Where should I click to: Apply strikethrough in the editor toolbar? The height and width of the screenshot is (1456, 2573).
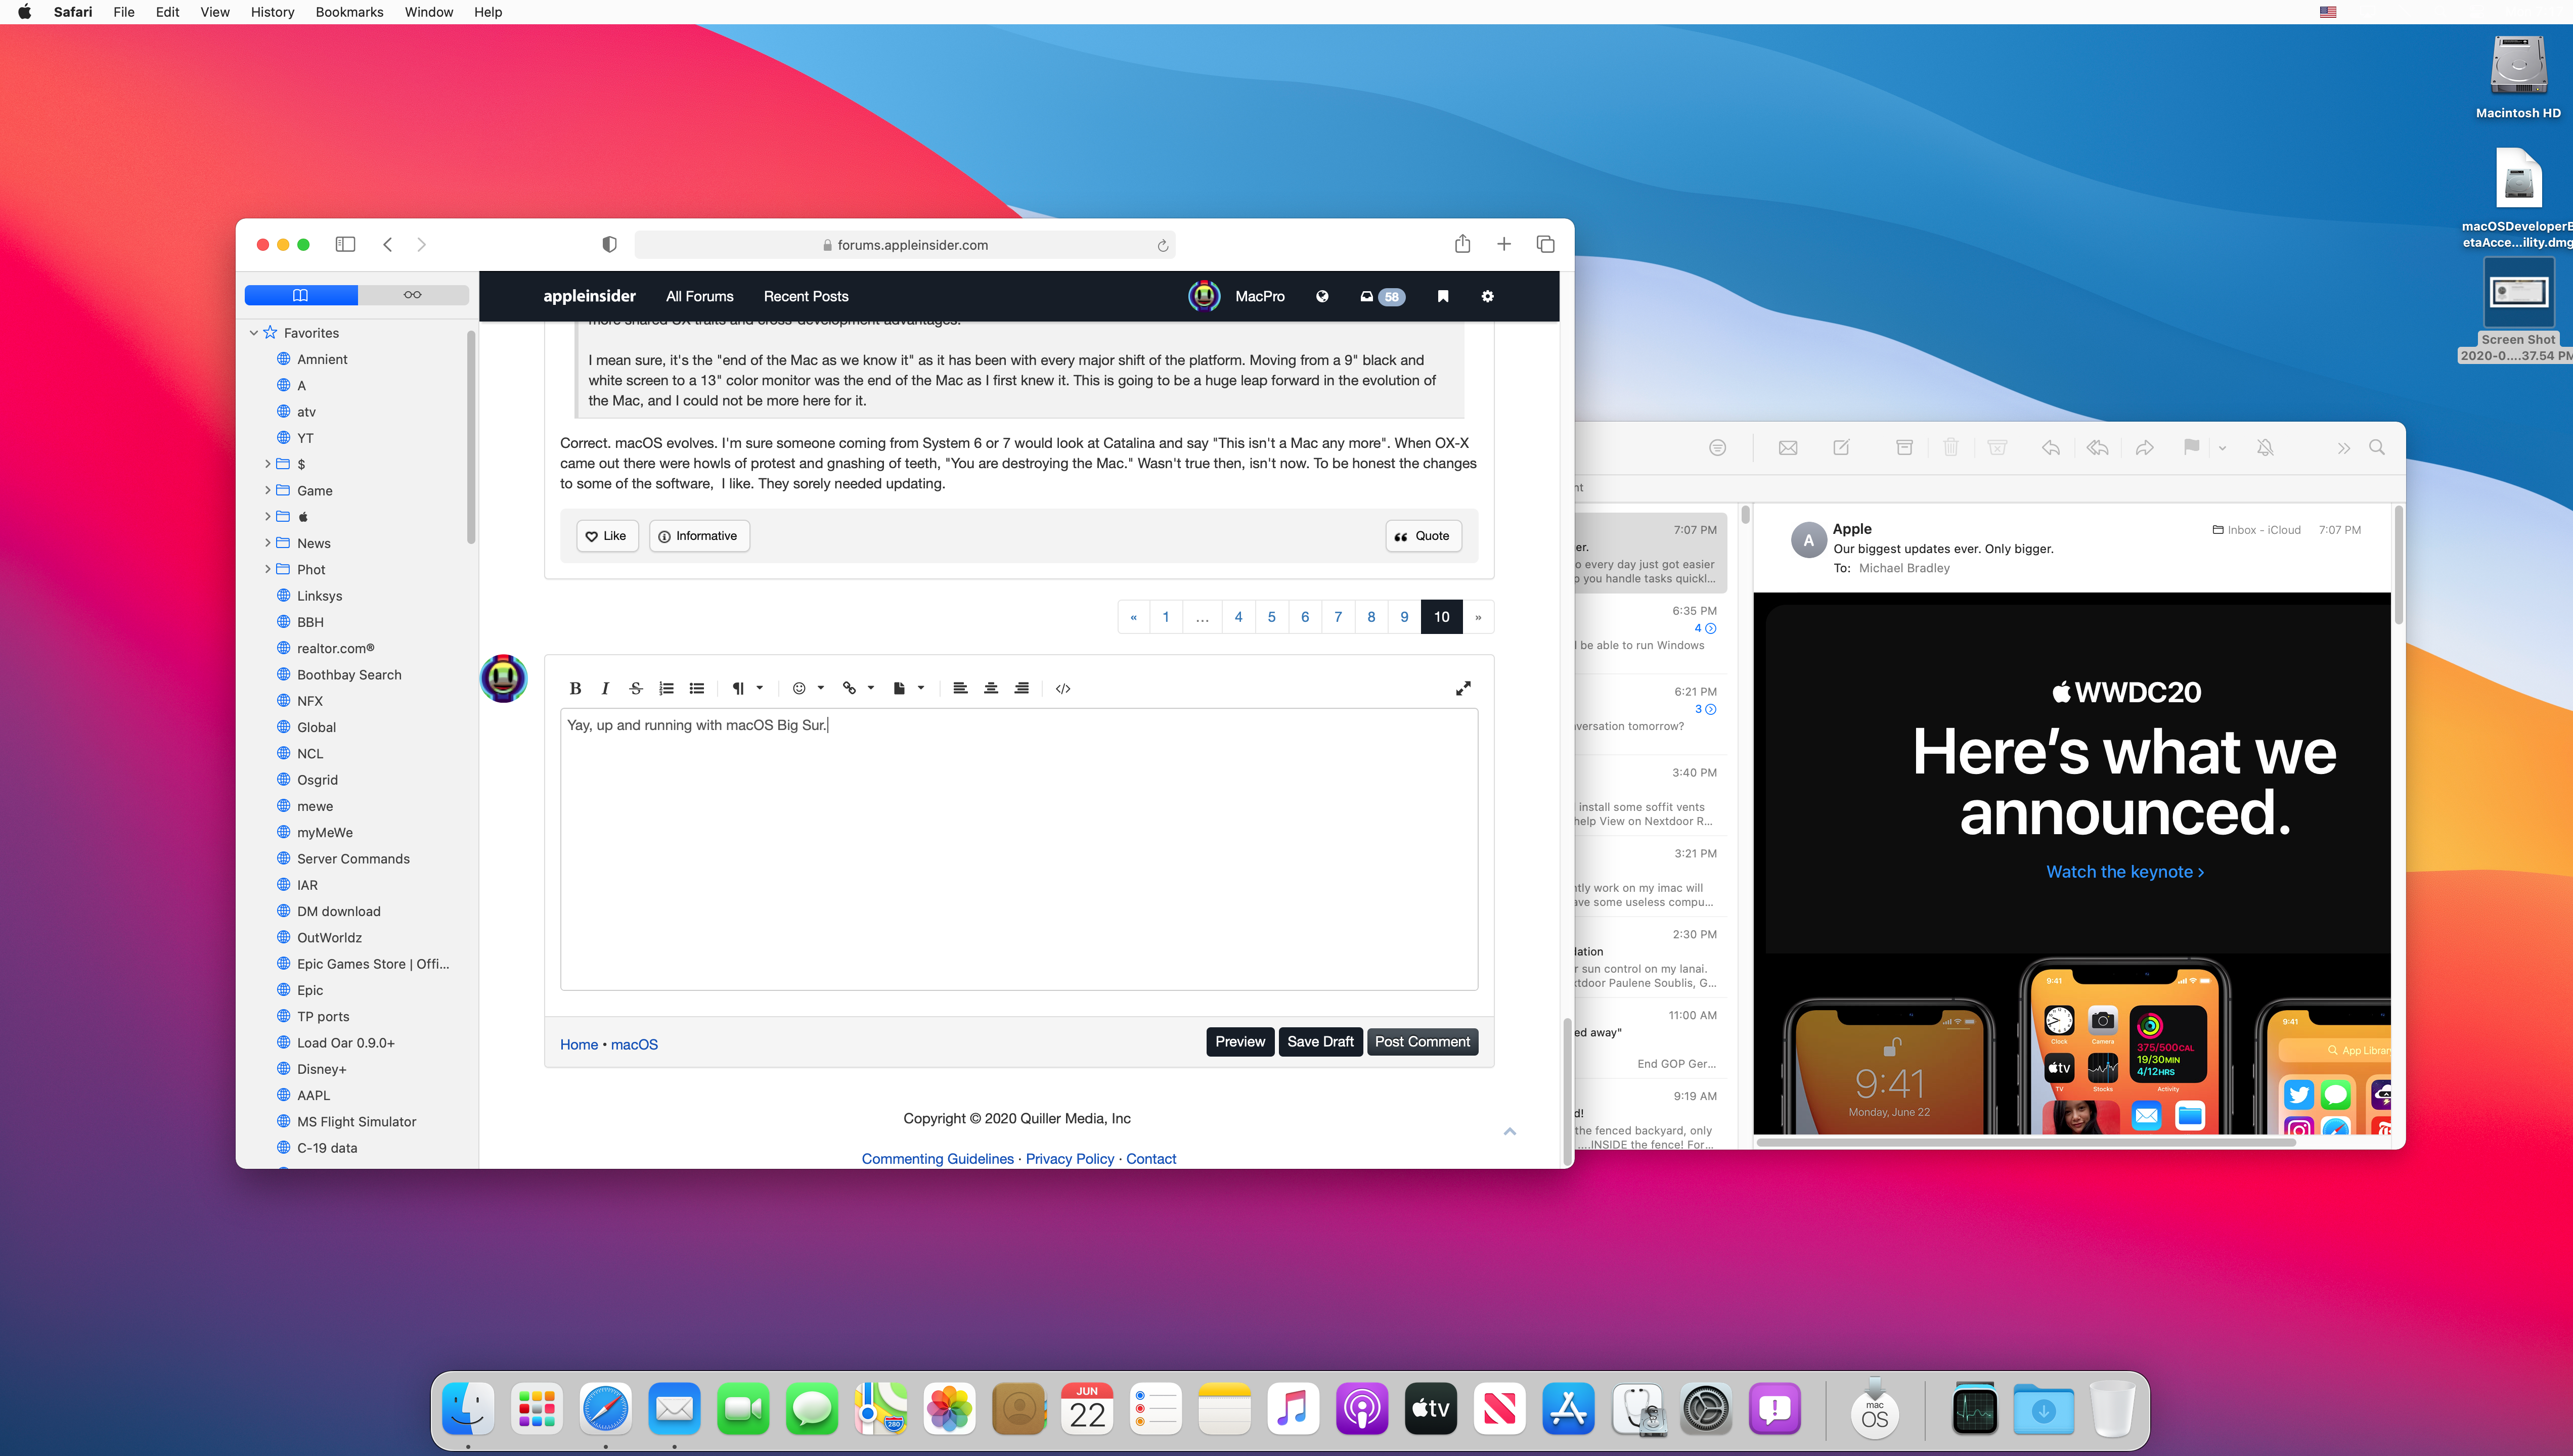pyautogui.click(x=635, y=688)
